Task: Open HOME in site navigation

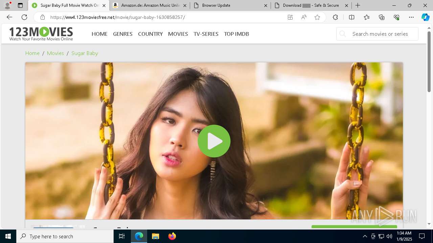Action: point(99,34)
